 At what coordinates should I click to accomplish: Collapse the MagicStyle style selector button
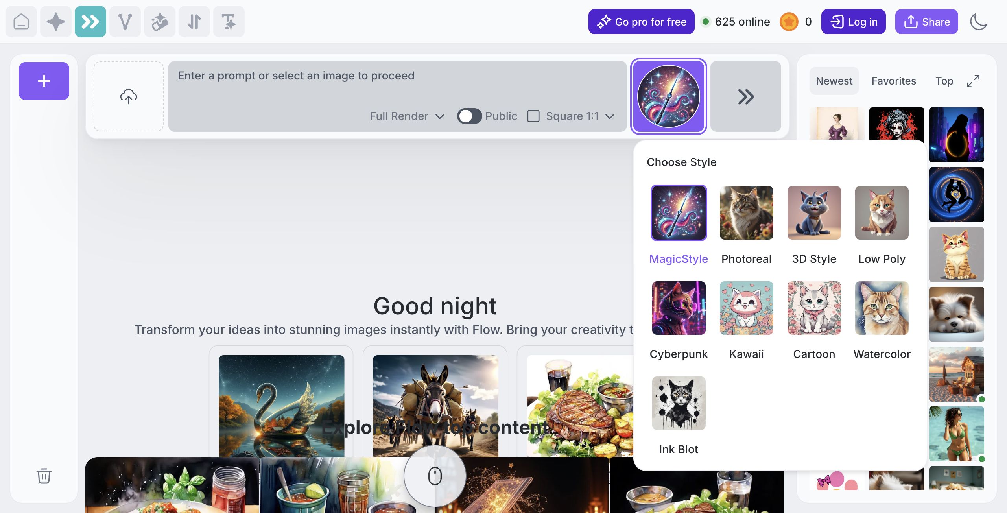pos(668,96)
